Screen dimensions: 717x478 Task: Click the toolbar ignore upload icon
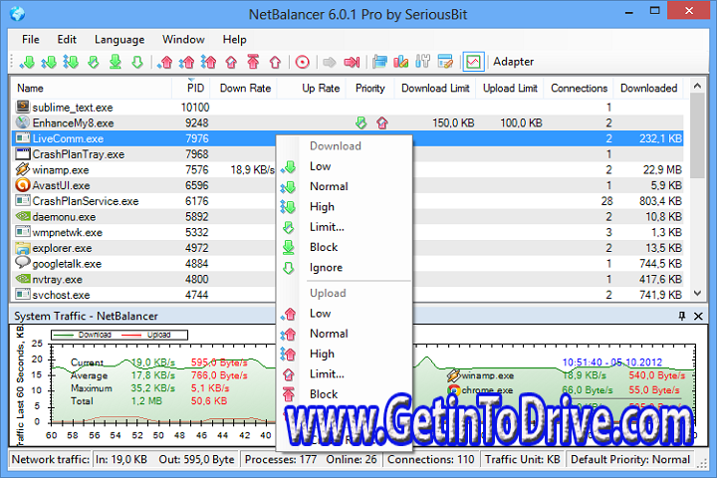(275, 62)
